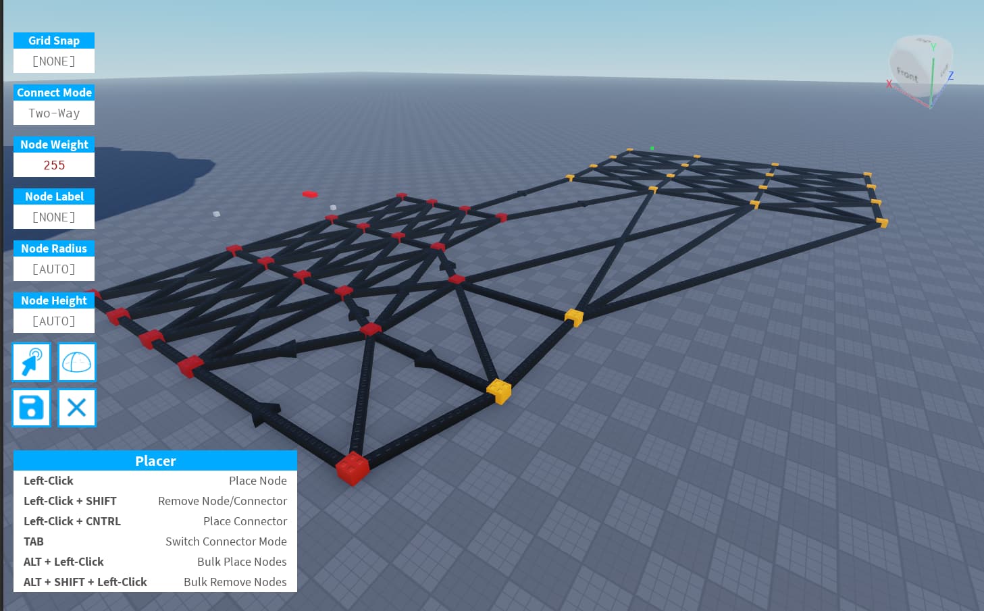Click the Node Label [NONE] field

click(x=54, y=217)
